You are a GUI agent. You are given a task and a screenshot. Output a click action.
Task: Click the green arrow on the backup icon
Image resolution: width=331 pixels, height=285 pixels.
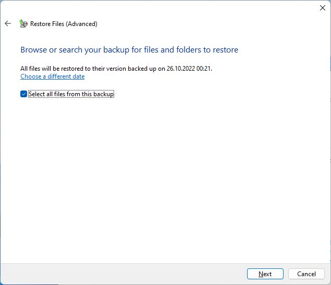tap(21, 22)
